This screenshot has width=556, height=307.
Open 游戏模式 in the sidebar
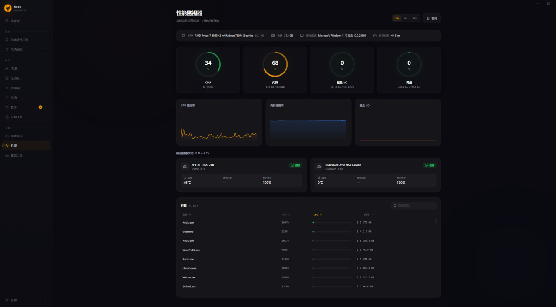[x=26, y=136]
